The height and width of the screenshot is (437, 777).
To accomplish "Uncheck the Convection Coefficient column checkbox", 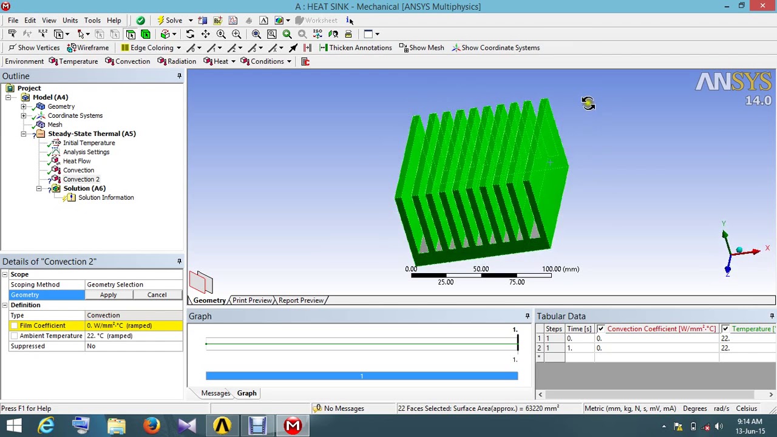I will click(601, 329).
